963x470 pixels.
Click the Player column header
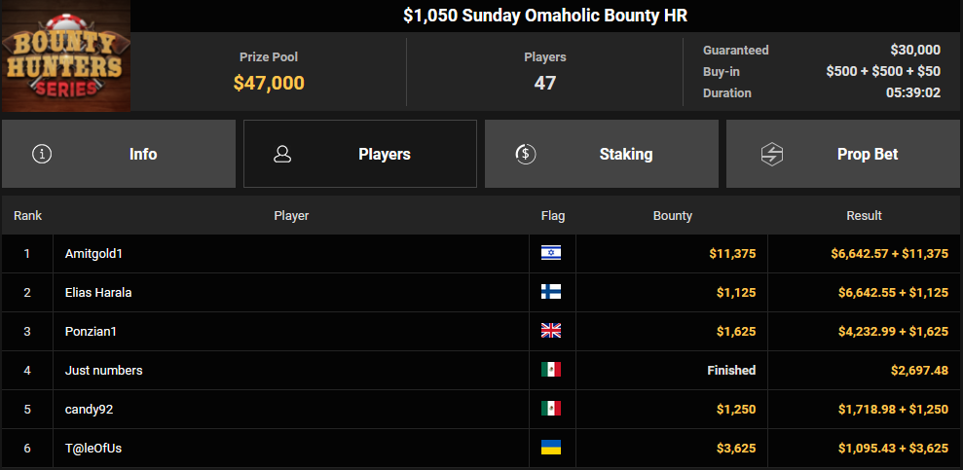click(291, 215)
